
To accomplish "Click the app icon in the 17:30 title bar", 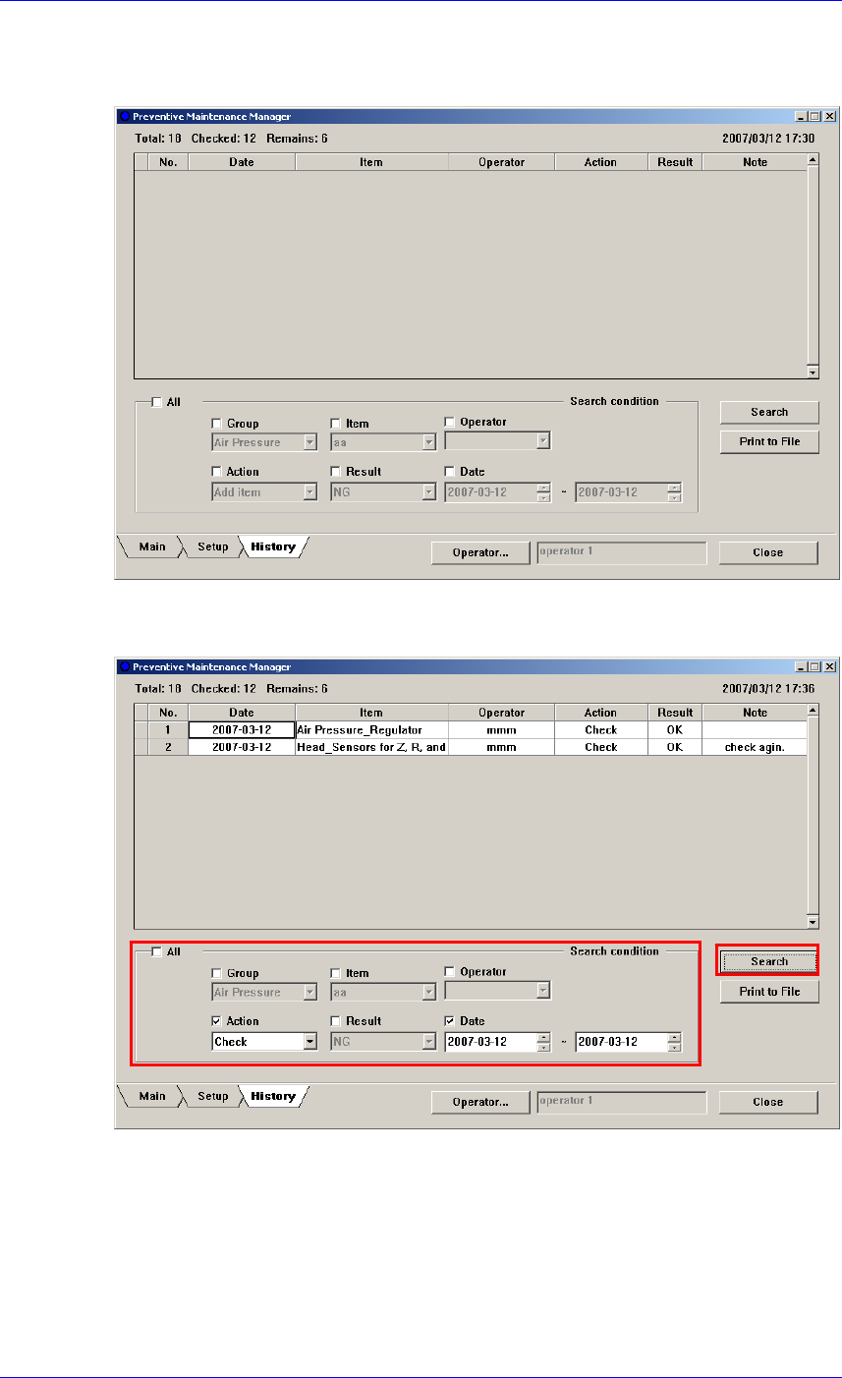I will point(125,116).
